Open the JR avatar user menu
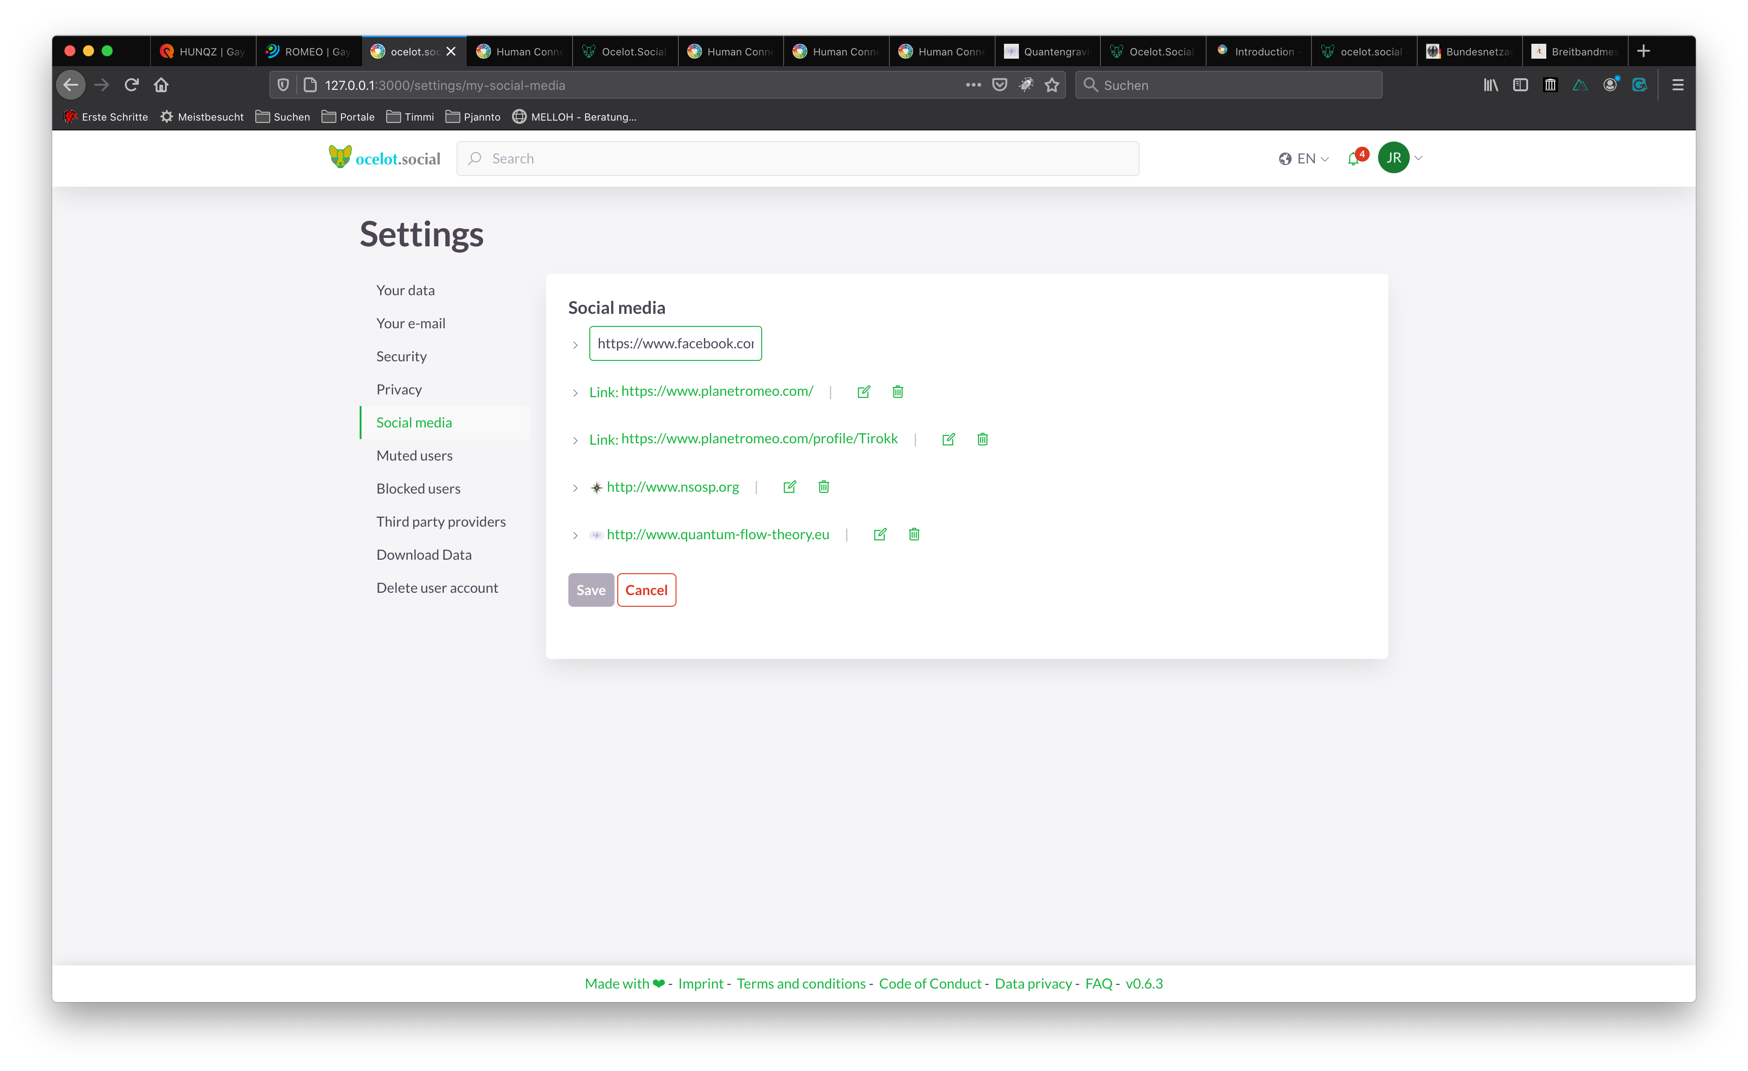 1393,157
